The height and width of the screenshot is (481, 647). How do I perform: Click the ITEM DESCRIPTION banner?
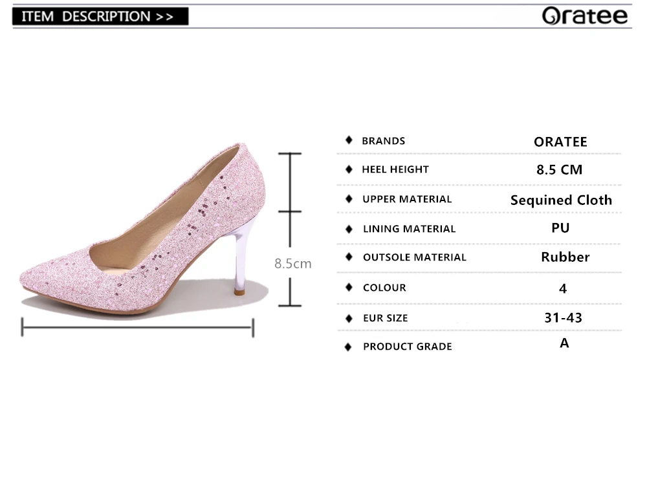pyautogui.click(x=100, y=17)
